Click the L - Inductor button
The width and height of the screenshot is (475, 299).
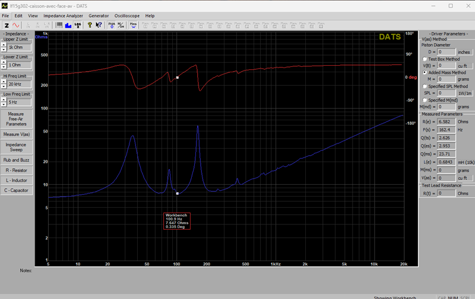(x=17, y=181)
